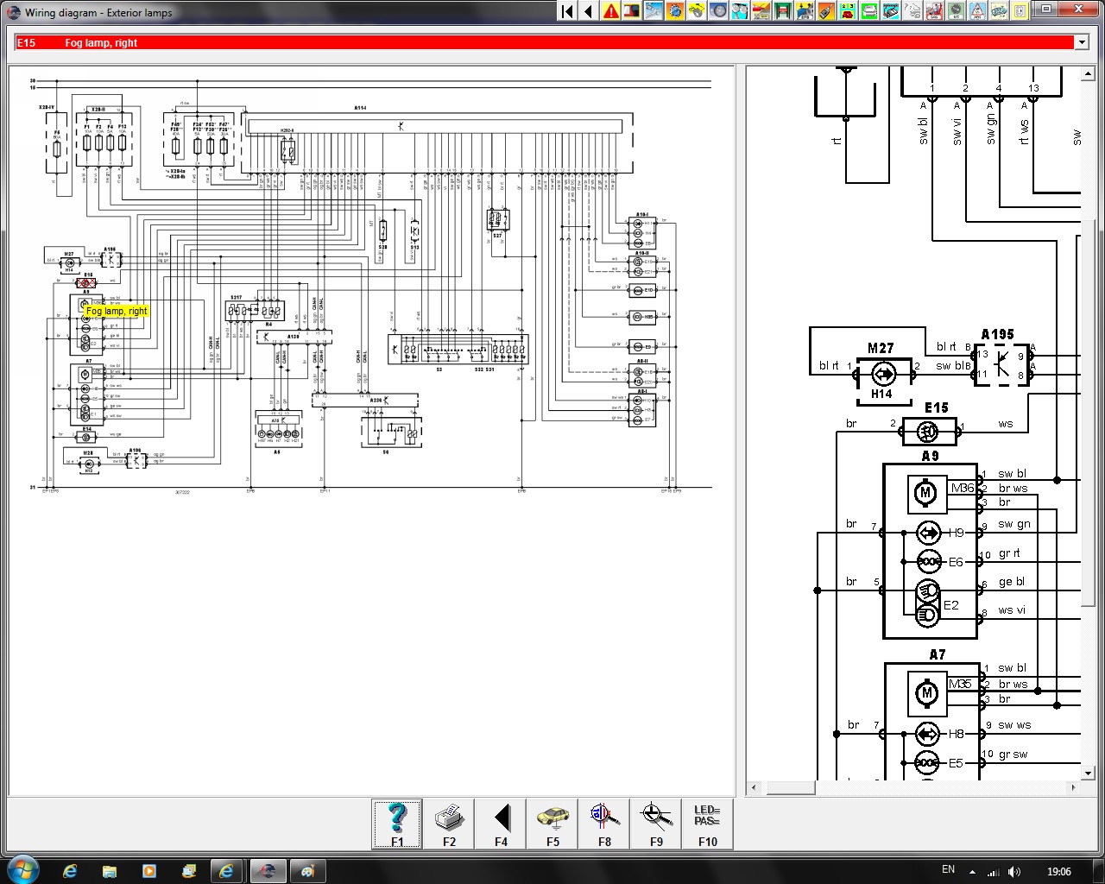Print the diagram with the F2 printer button
1105x884 pixels.
point(449,824)
